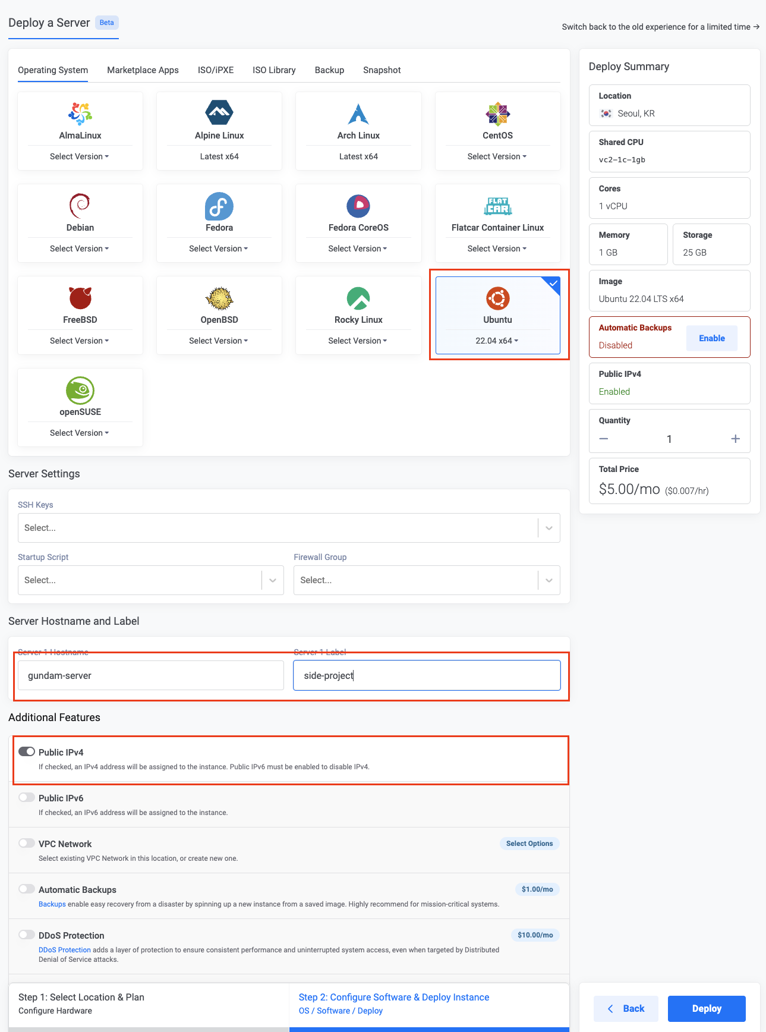This screenshot has height=1032, width=766.
Task: Select the OpenBSD pufferfish logo
Action: click(219, 298)
